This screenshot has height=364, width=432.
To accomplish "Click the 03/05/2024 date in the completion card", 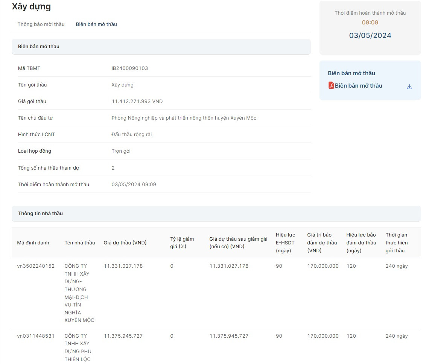I will [x=370, y=35].
